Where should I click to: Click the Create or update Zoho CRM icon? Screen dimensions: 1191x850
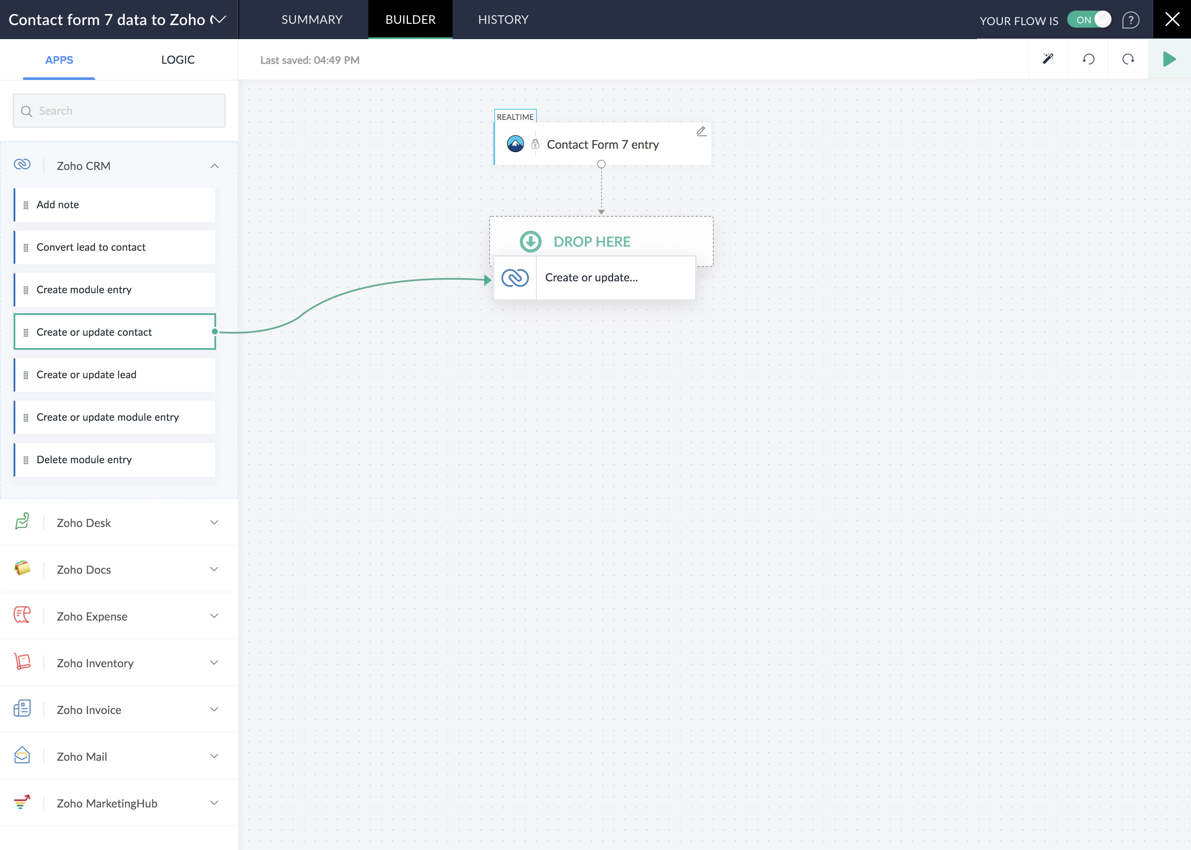(515, 277)
